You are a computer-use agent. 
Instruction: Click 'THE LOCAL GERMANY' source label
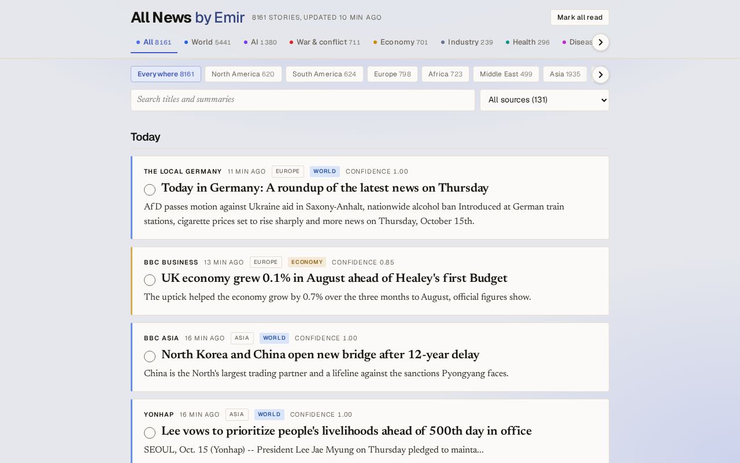[183, 172]
